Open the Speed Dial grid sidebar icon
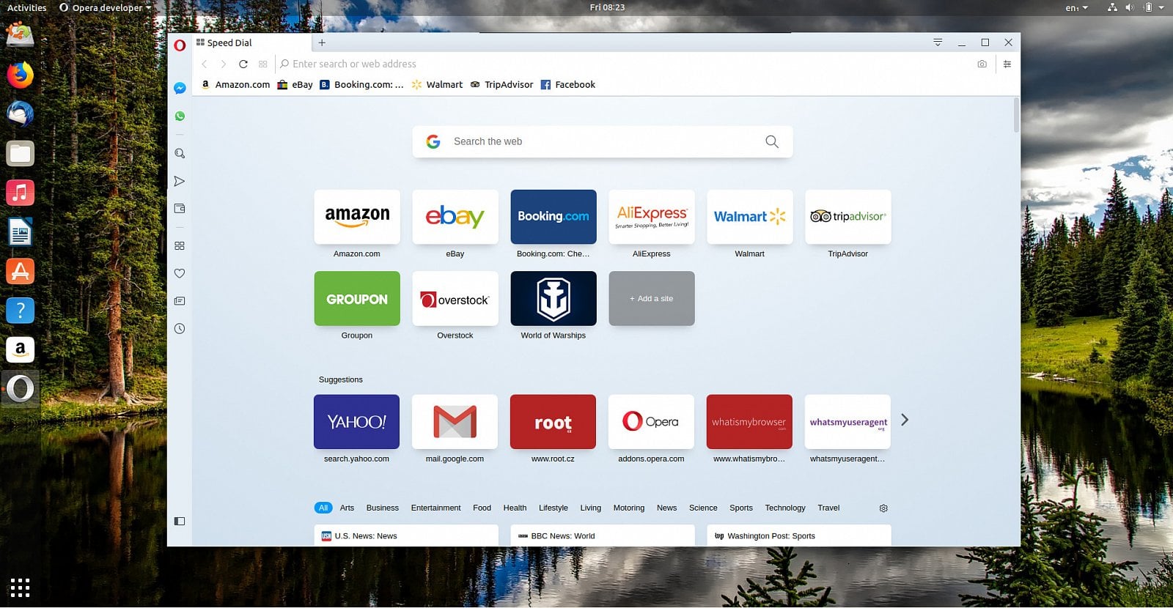Viewport: 1173px width, 608px height. (x=180, y=246)
